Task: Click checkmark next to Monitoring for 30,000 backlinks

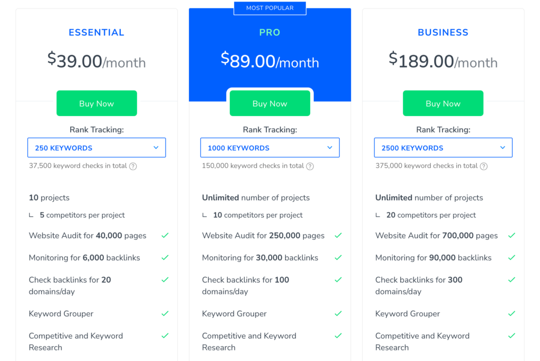Action: point(338,257)
